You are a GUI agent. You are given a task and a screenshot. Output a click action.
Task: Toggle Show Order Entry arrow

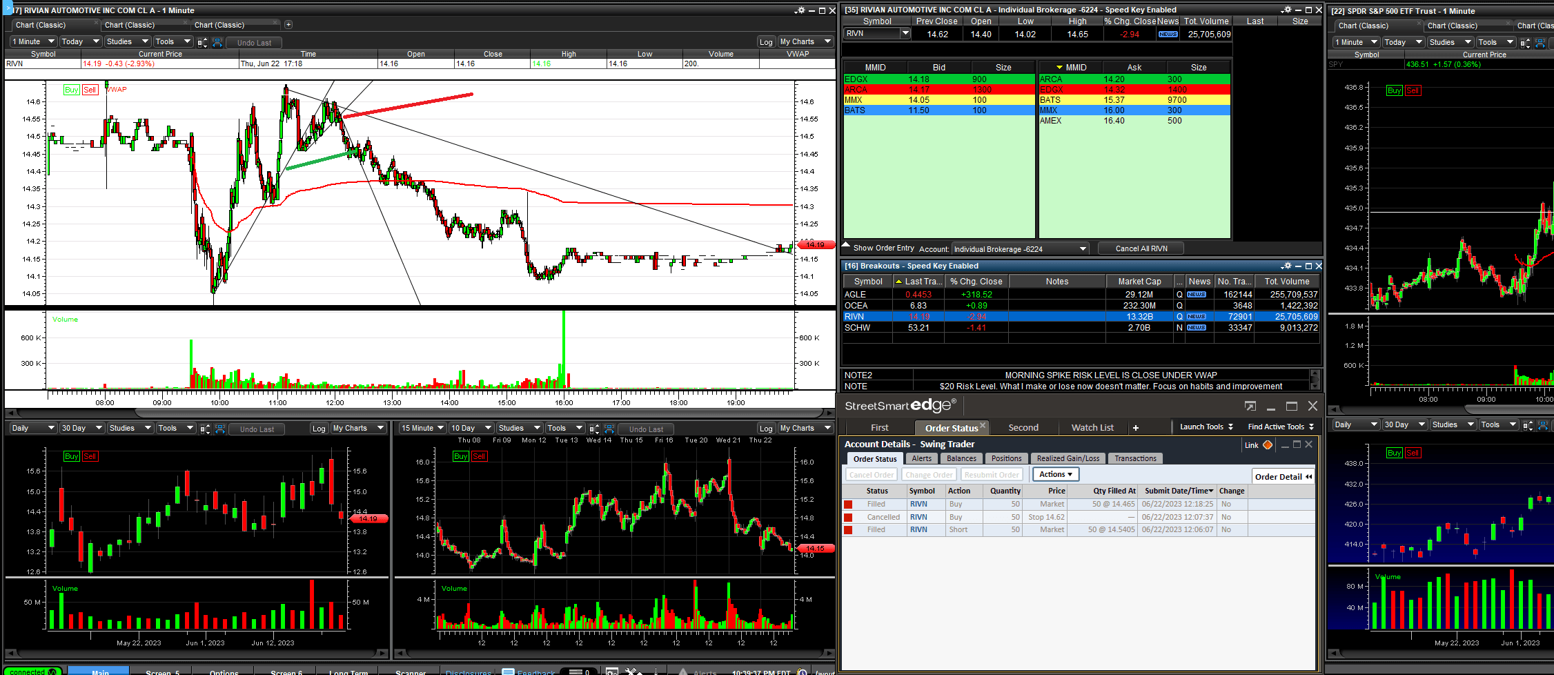click(x=846, y=246)
